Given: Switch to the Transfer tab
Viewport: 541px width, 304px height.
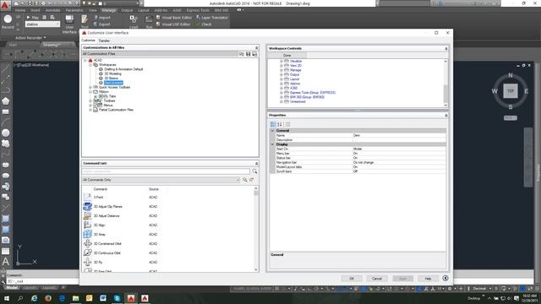Looking at the screenshot, I should point(104,41).
